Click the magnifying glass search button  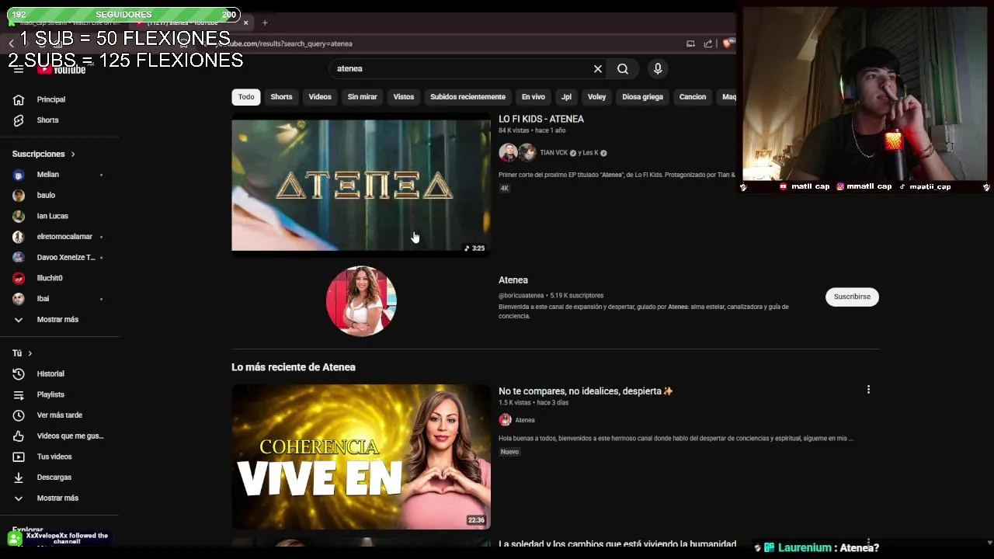(x=623, y=69)
